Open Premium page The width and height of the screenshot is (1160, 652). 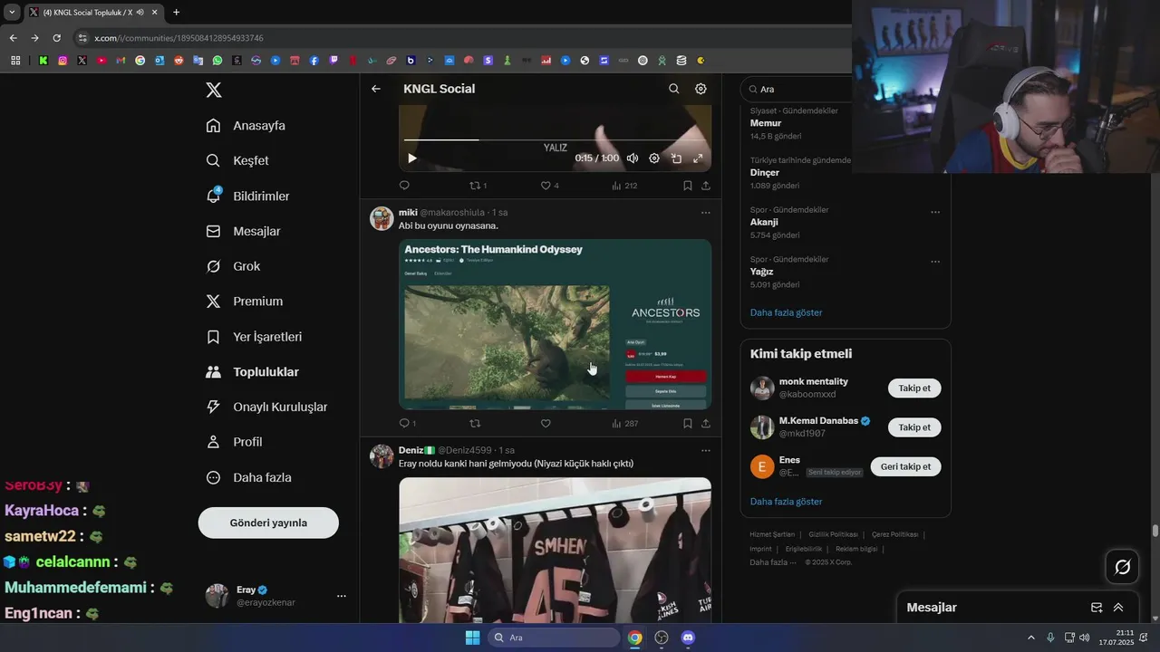point(245,302)
